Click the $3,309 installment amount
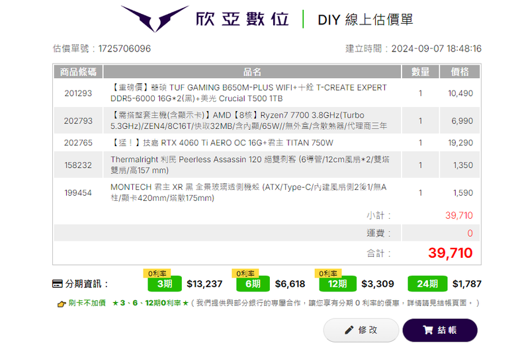 pyautogui.click(x=378, y=284)
